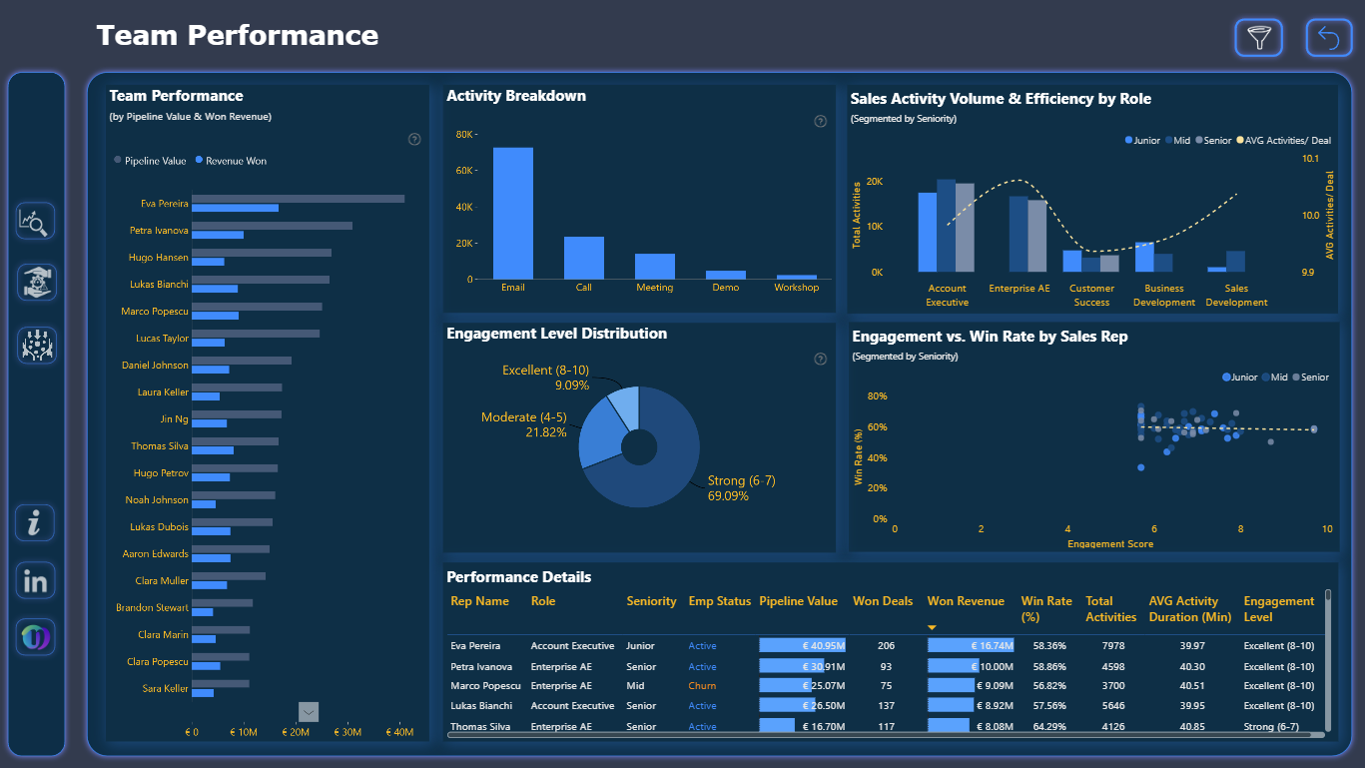Select the Meeting bar in Activity Breakdown
The image size is (1365, 768).
click(x=655, y=267)
